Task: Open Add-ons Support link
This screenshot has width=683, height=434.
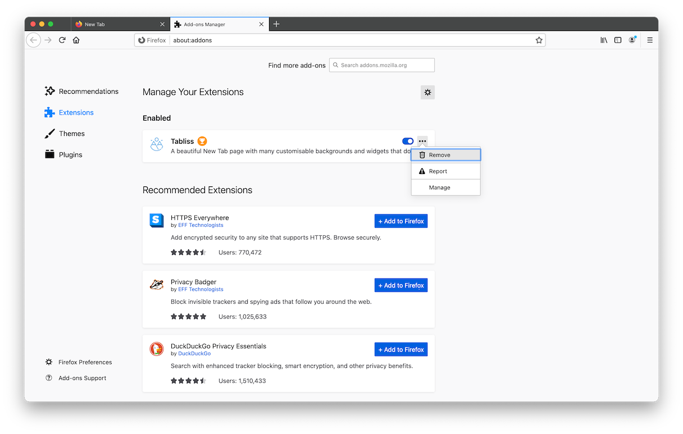Action: click(76, 378)
